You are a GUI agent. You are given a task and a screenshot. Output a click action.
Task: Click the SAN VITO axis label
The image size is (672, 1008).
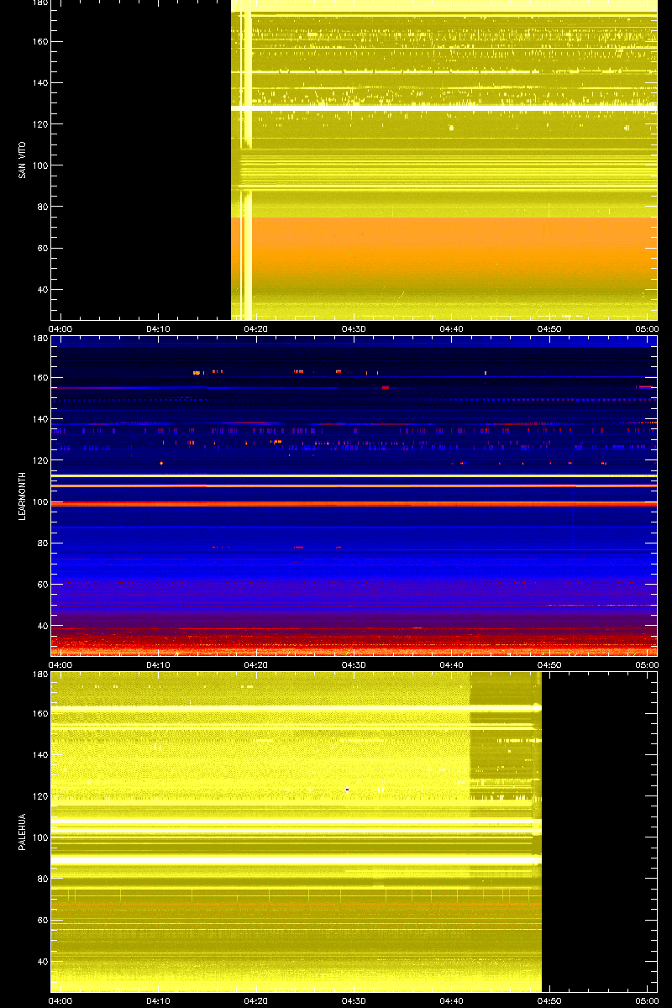[22, 160]
